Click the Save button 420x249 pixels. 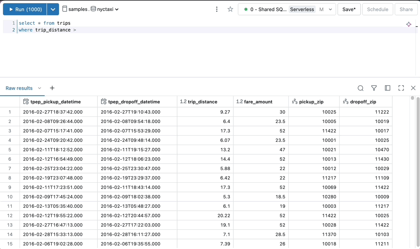[349, 9]
